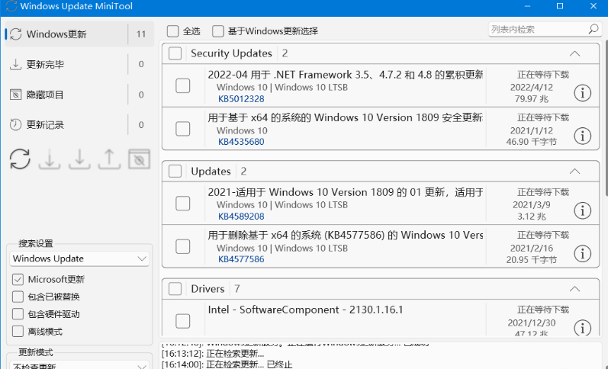
Task: Open info for KB5012328 update
Action: click(x=582, y=93)
